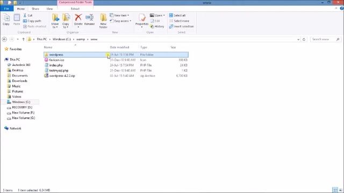Create a New folder
The image size is (344, 193).
[103, 21]
